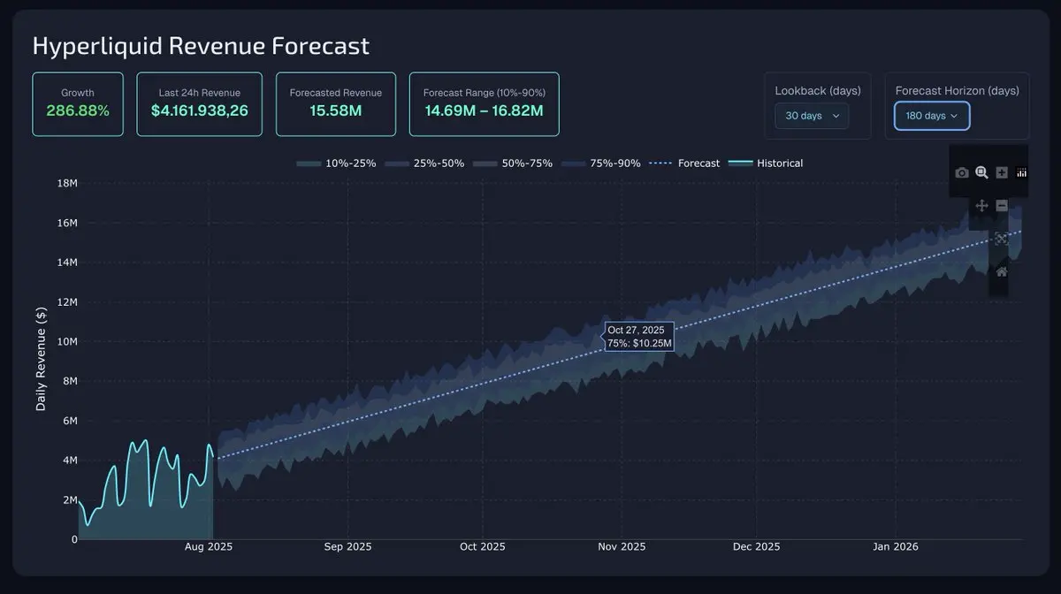Toggle the 25%-50% legend series
Viewport: 1061px width, 594px height.
click(424, 164)
